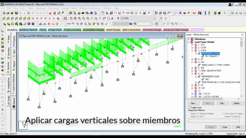
Task: Switch to the Postprocessing tab
Action: pyautogui.click(x=72, y=30)
